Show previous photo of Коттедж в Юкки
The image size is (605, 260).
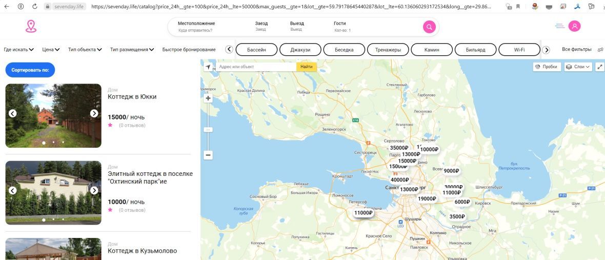click(13, 113)
